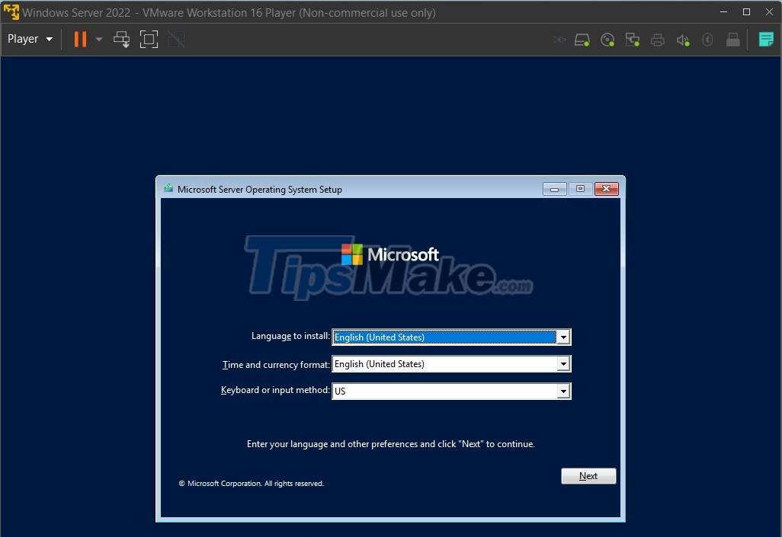Click the CD/DVD drive status icon
The image size is (782, 537).
[607, 40]
